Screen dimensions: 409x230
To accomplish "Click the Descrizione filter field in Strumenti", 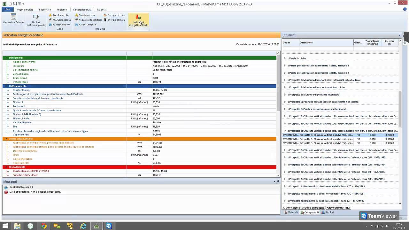I will [326, 49].
